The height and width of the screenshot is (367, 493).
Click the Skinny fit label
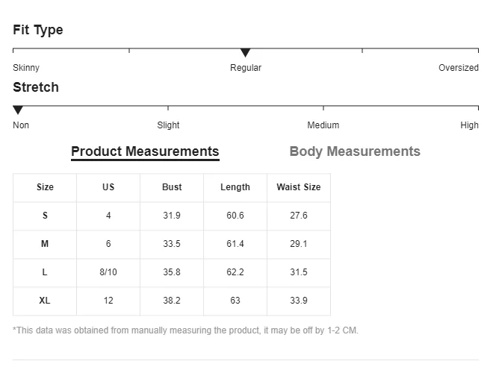26,68
